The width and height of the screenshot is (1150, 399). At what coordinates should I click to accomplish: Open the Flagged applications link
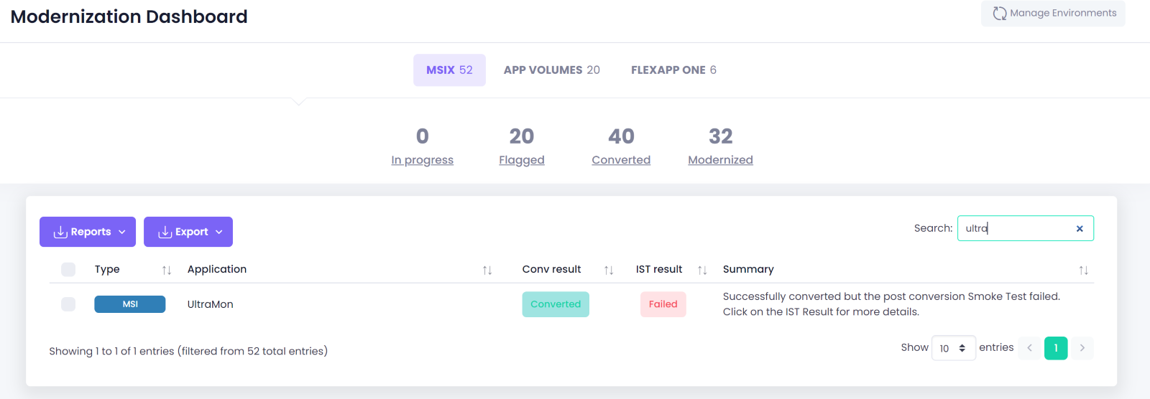pyautogui.click(x=522, y=160)
